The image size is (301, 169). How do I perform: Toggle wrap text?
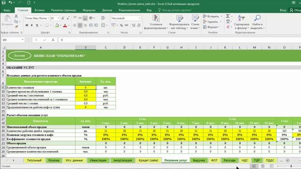[x=103, y=18]
